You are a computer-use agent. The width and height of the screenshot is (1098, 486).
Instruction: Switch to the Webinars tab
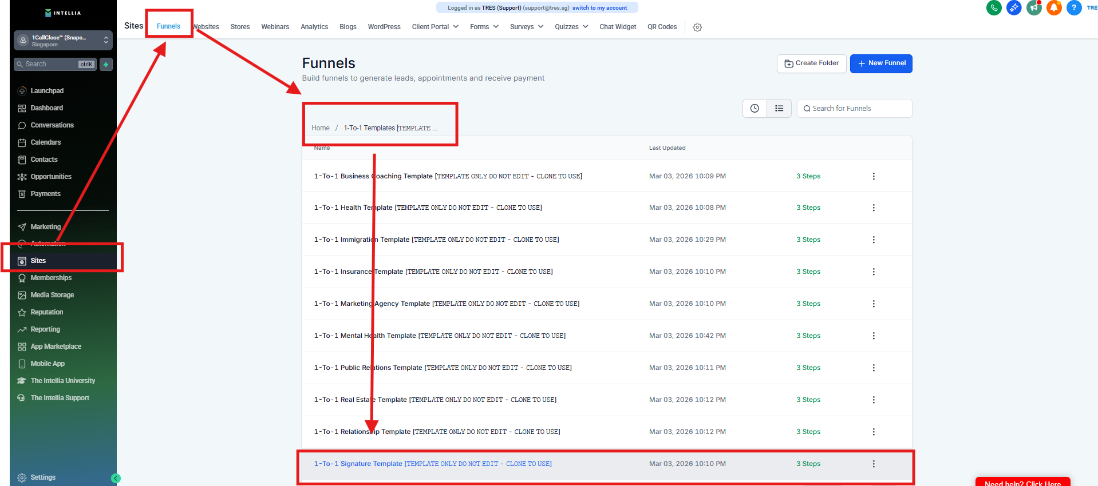(x=275, y=27)
